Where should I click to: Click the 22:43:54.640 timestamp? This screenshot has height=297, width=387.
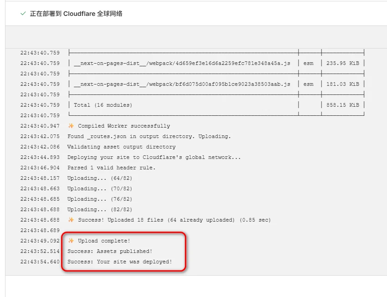click(40, 262)
